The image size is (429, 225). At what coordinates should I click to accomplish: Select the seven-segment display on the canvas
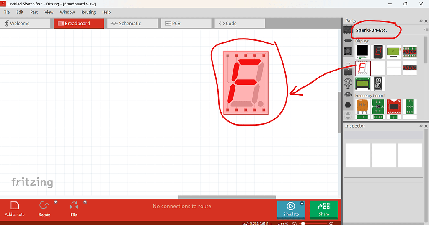click(246, 83)
